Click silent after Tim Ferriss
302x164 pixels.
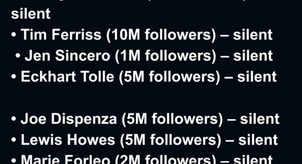(253, 35)
